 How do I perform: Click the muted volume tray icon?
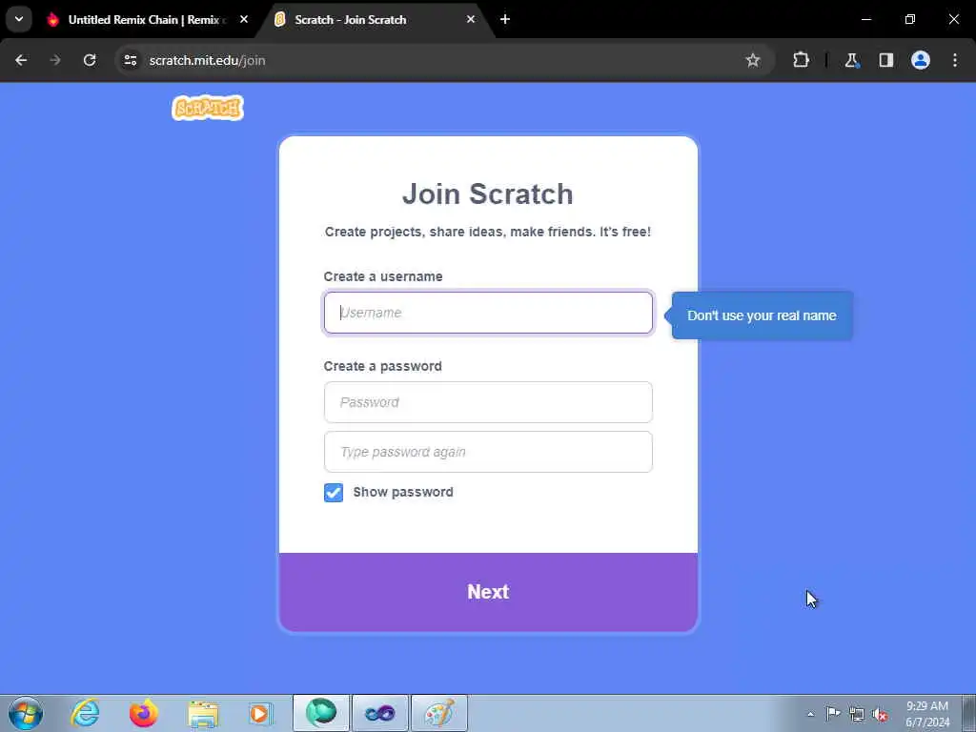(x=880, y=714)
